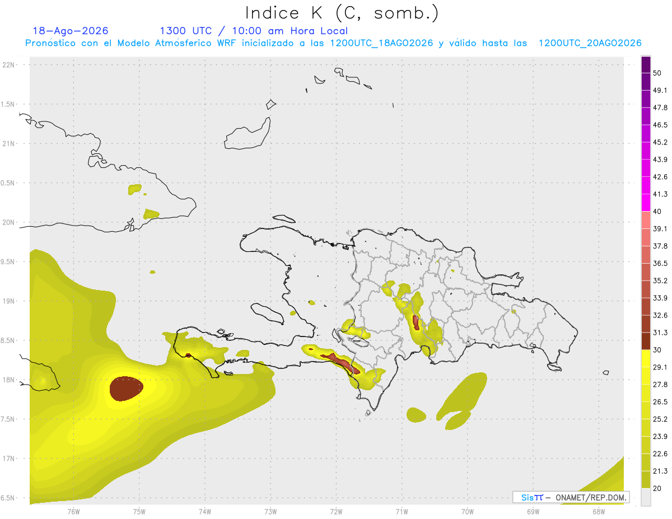Click the latitude axis label "17N"
The height and width of the screenshot is (519, 672).
pos(9,459)
